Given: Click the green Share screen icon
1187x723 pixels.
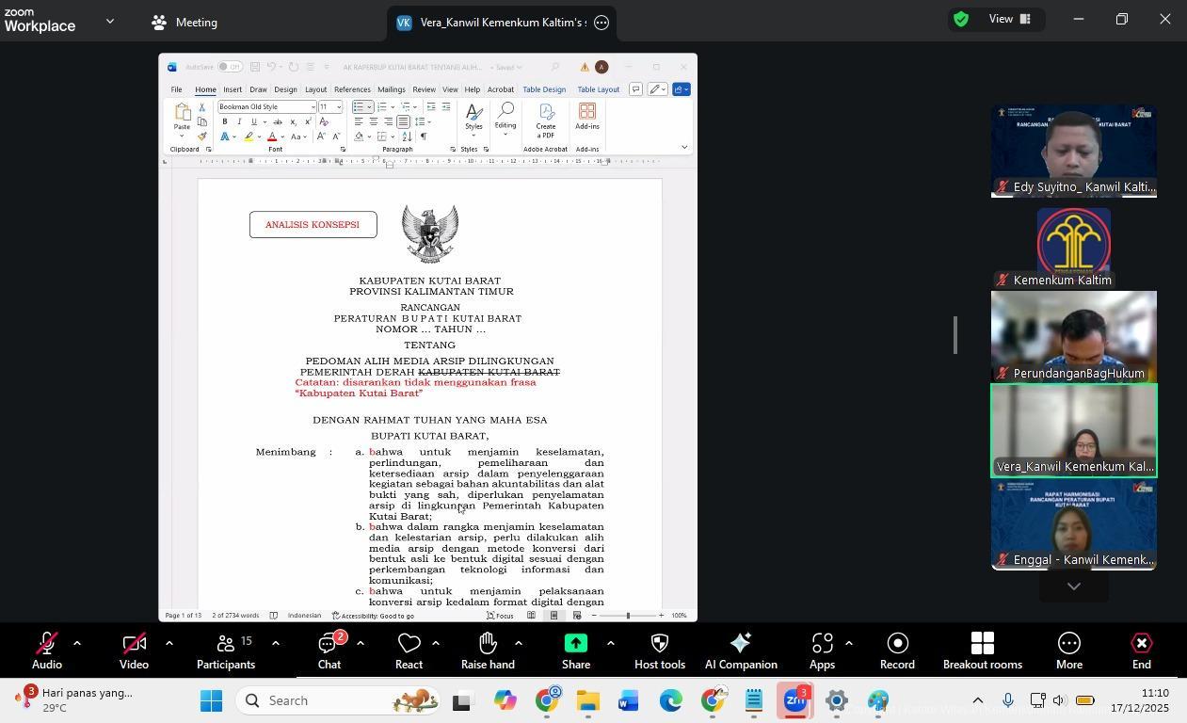Looking at the screenshot, I should coord(575,650).
